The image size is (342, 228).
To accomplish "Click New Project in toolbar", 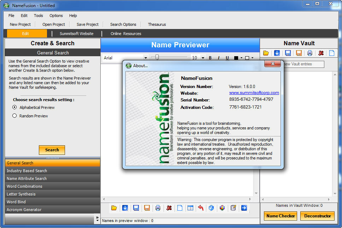I will [x=20, y=24].
